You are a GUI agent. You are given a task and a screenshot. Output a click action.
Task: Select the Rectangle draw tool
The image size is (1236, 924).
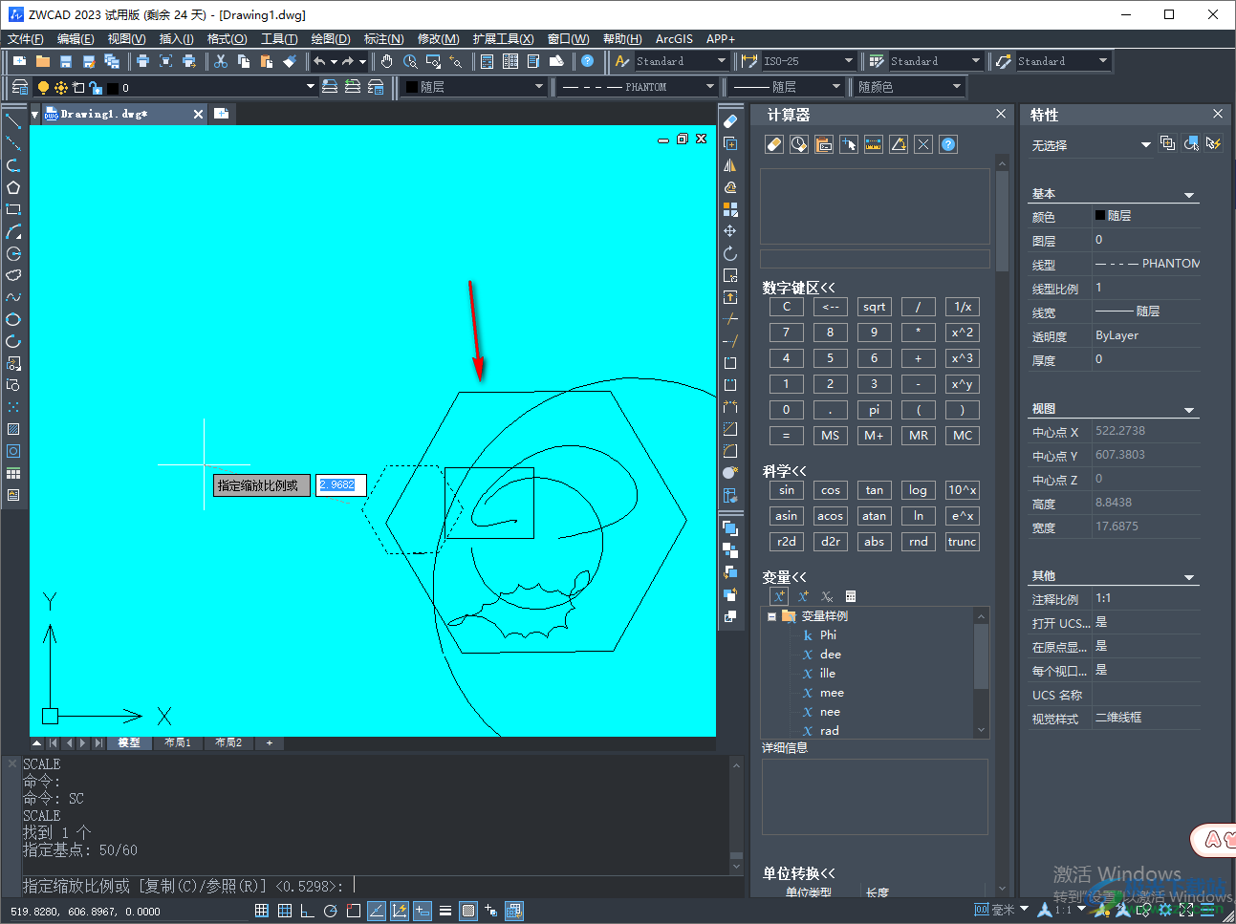click(x=13, y=209)
